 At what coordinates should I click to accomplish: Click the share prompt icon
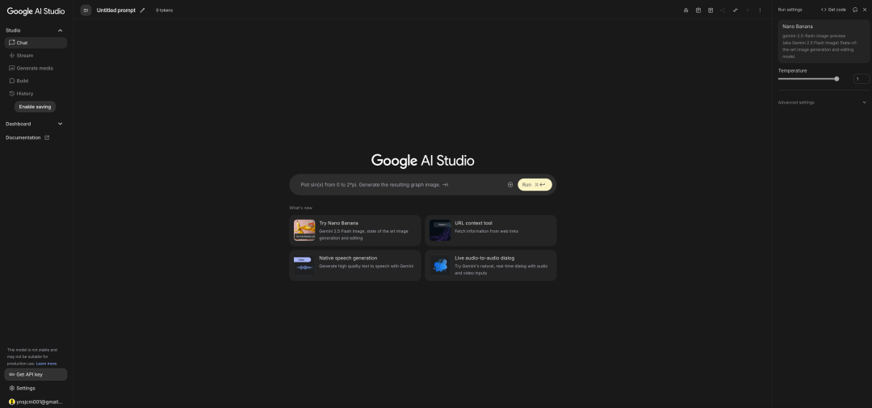pyautogui.click(x=723, y=10)
